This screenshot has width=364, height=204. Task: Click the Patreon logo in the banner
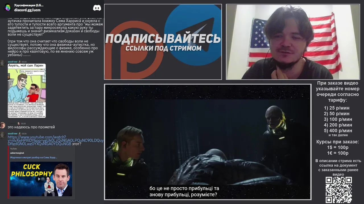134,50
